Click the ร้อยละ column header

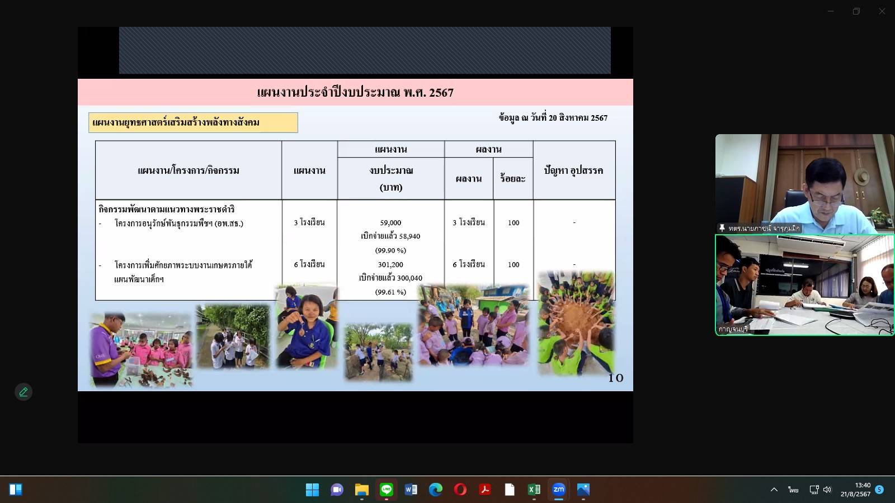point(513,178)
